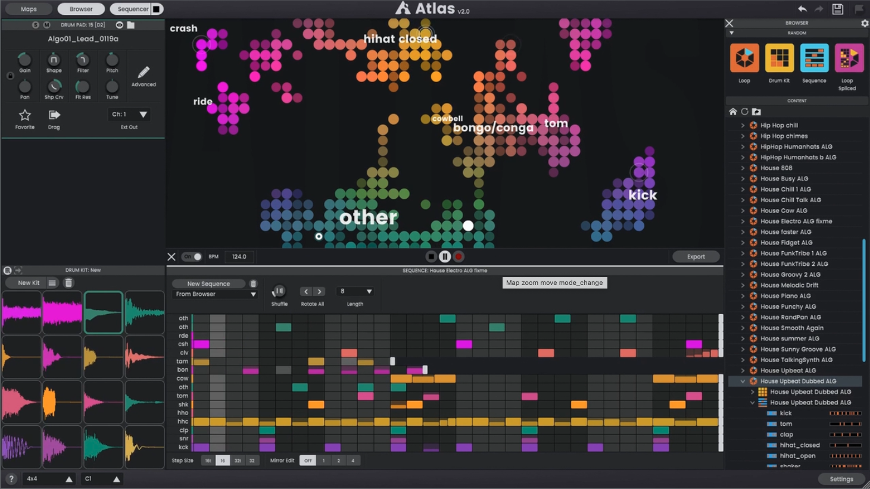Open the From Browser dropdown
This screenshot has height=489, width=870.
[x=215, y=294]
